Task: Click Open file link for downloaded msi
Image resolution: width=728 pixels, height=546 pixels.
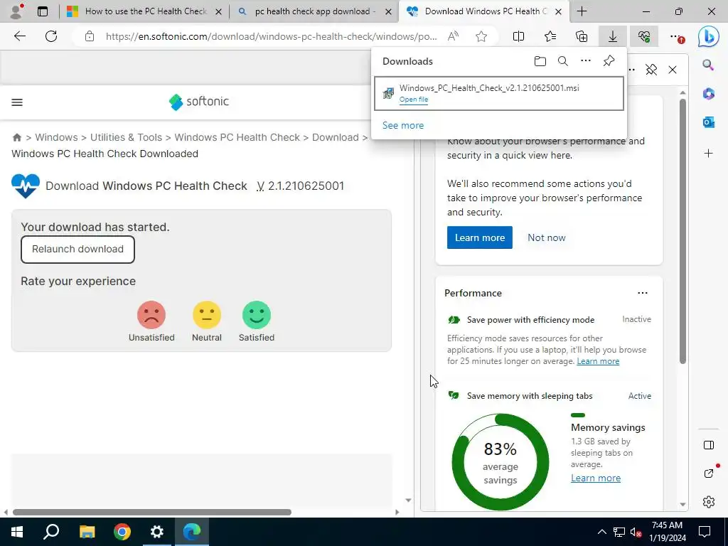Action: pyautogui.click(x=414, y=100)
